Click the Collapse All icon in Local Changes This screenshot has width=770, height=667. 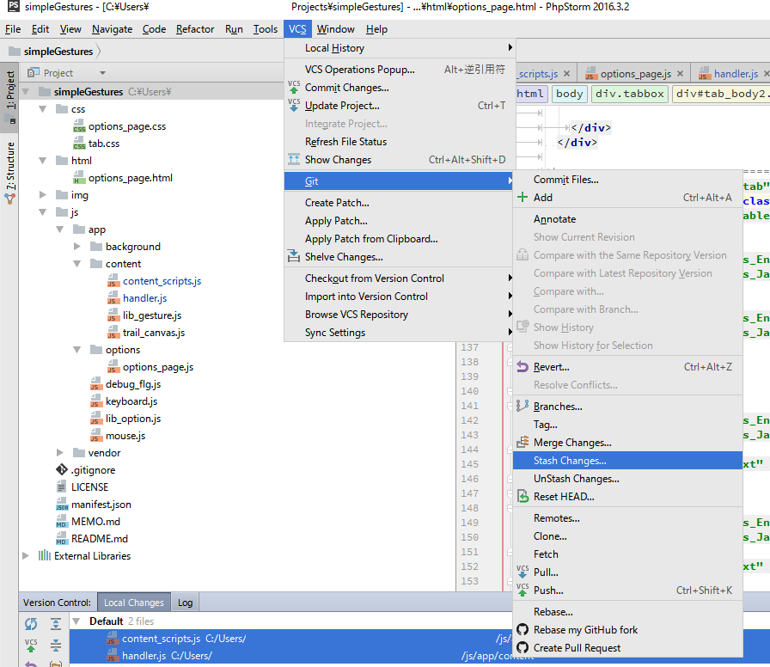tap(55, 645)
